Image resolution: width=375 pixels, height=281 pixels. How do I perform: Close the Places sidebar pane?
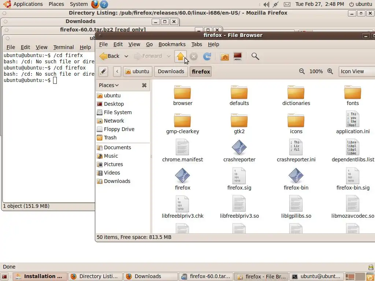[x=144, y=85]
